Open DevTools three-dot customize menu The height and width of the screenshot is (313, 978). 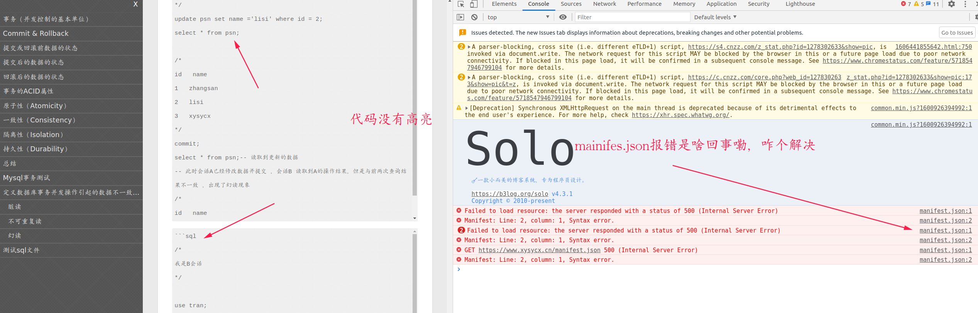(965, 4)
